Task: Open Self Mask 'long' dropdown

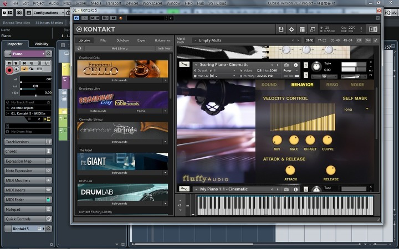Action: click(356, 109)
